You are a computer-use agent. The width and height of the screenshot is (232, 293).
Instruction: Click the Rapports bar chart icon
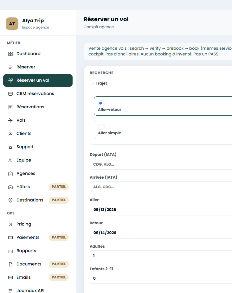pos(10,251)
